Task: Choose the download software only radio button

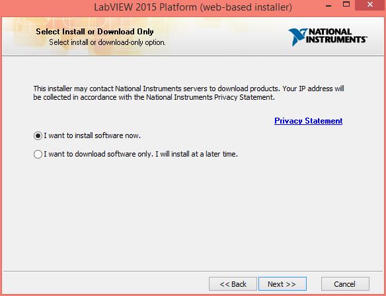Action: coord(38,154)
